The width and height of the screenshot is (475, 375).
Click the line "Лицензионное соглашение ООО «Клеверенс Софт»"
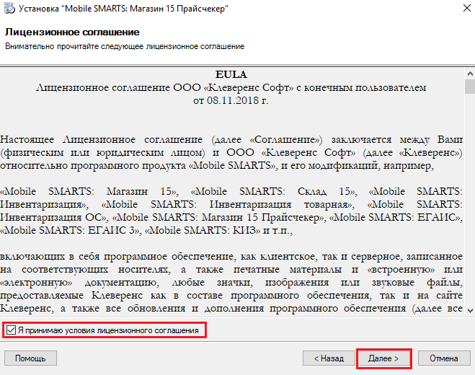pos(231,87)
